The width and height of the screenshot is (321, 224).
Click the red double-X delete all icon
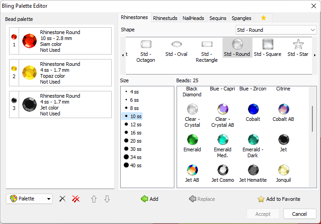point(76,199)
